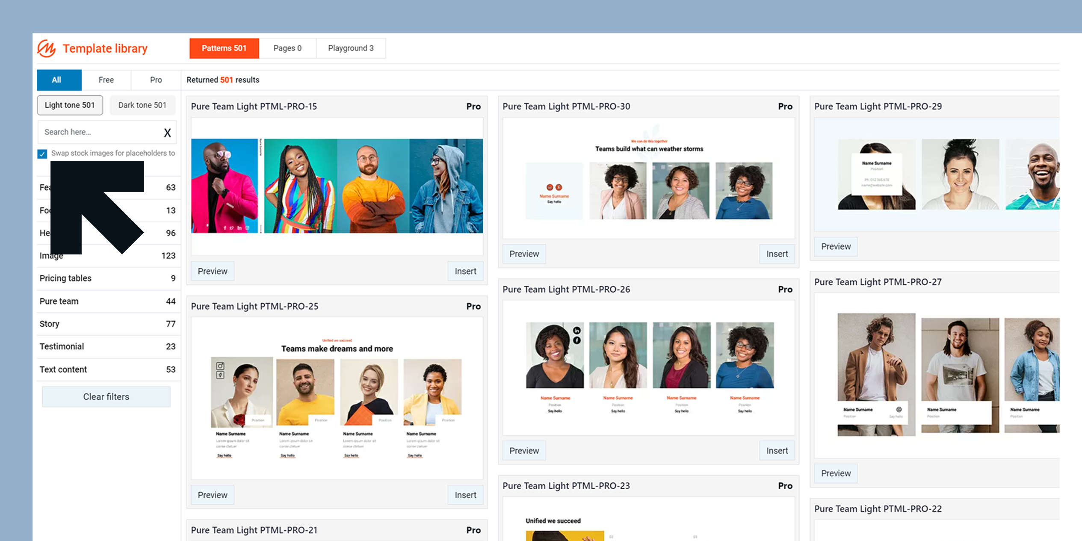This screenshot has height=541, width=1082.
Task: Click the Pro badge on PTML-PRO-15
Action: [x=473, y=106]
